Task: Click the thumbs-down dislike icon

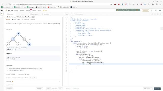Action: [x=18, y=20]
